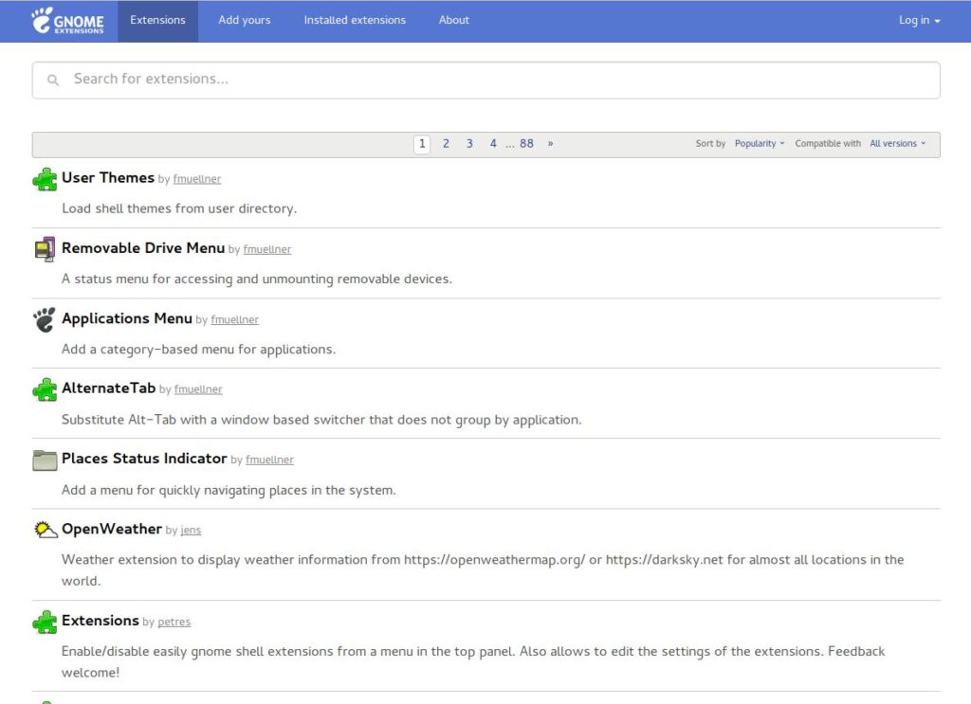971x704 pixels.
Task: Click the AlternateTab puzzle piece icon
Action: pos(45,389)
